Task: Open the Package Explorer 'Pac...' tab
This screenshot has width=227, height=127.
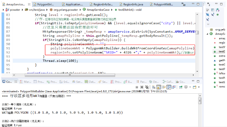Action: pyautogui.click(x=141, y=82)
